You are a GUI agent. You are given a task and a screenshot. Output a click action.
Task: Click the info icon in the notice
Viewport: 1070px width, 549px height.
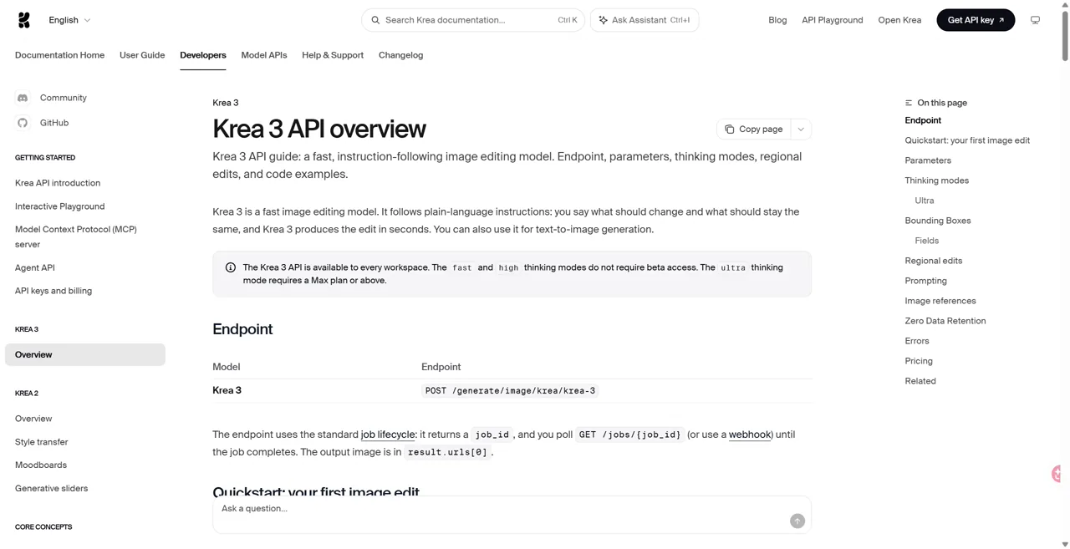(x=231, y=267)
